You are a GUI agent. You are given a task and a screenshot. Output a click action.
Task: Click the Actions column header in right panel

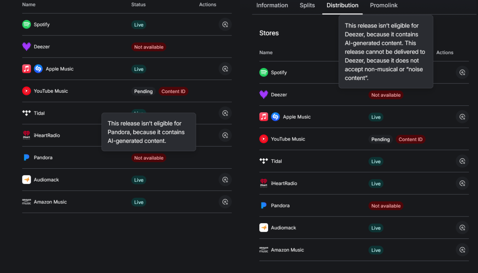[445, 53]
